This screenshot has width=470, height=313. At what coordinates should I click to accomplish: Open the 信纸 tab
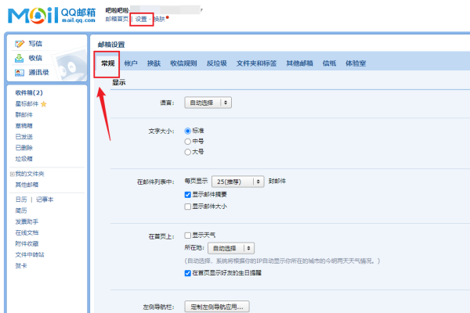click(329, 63)
